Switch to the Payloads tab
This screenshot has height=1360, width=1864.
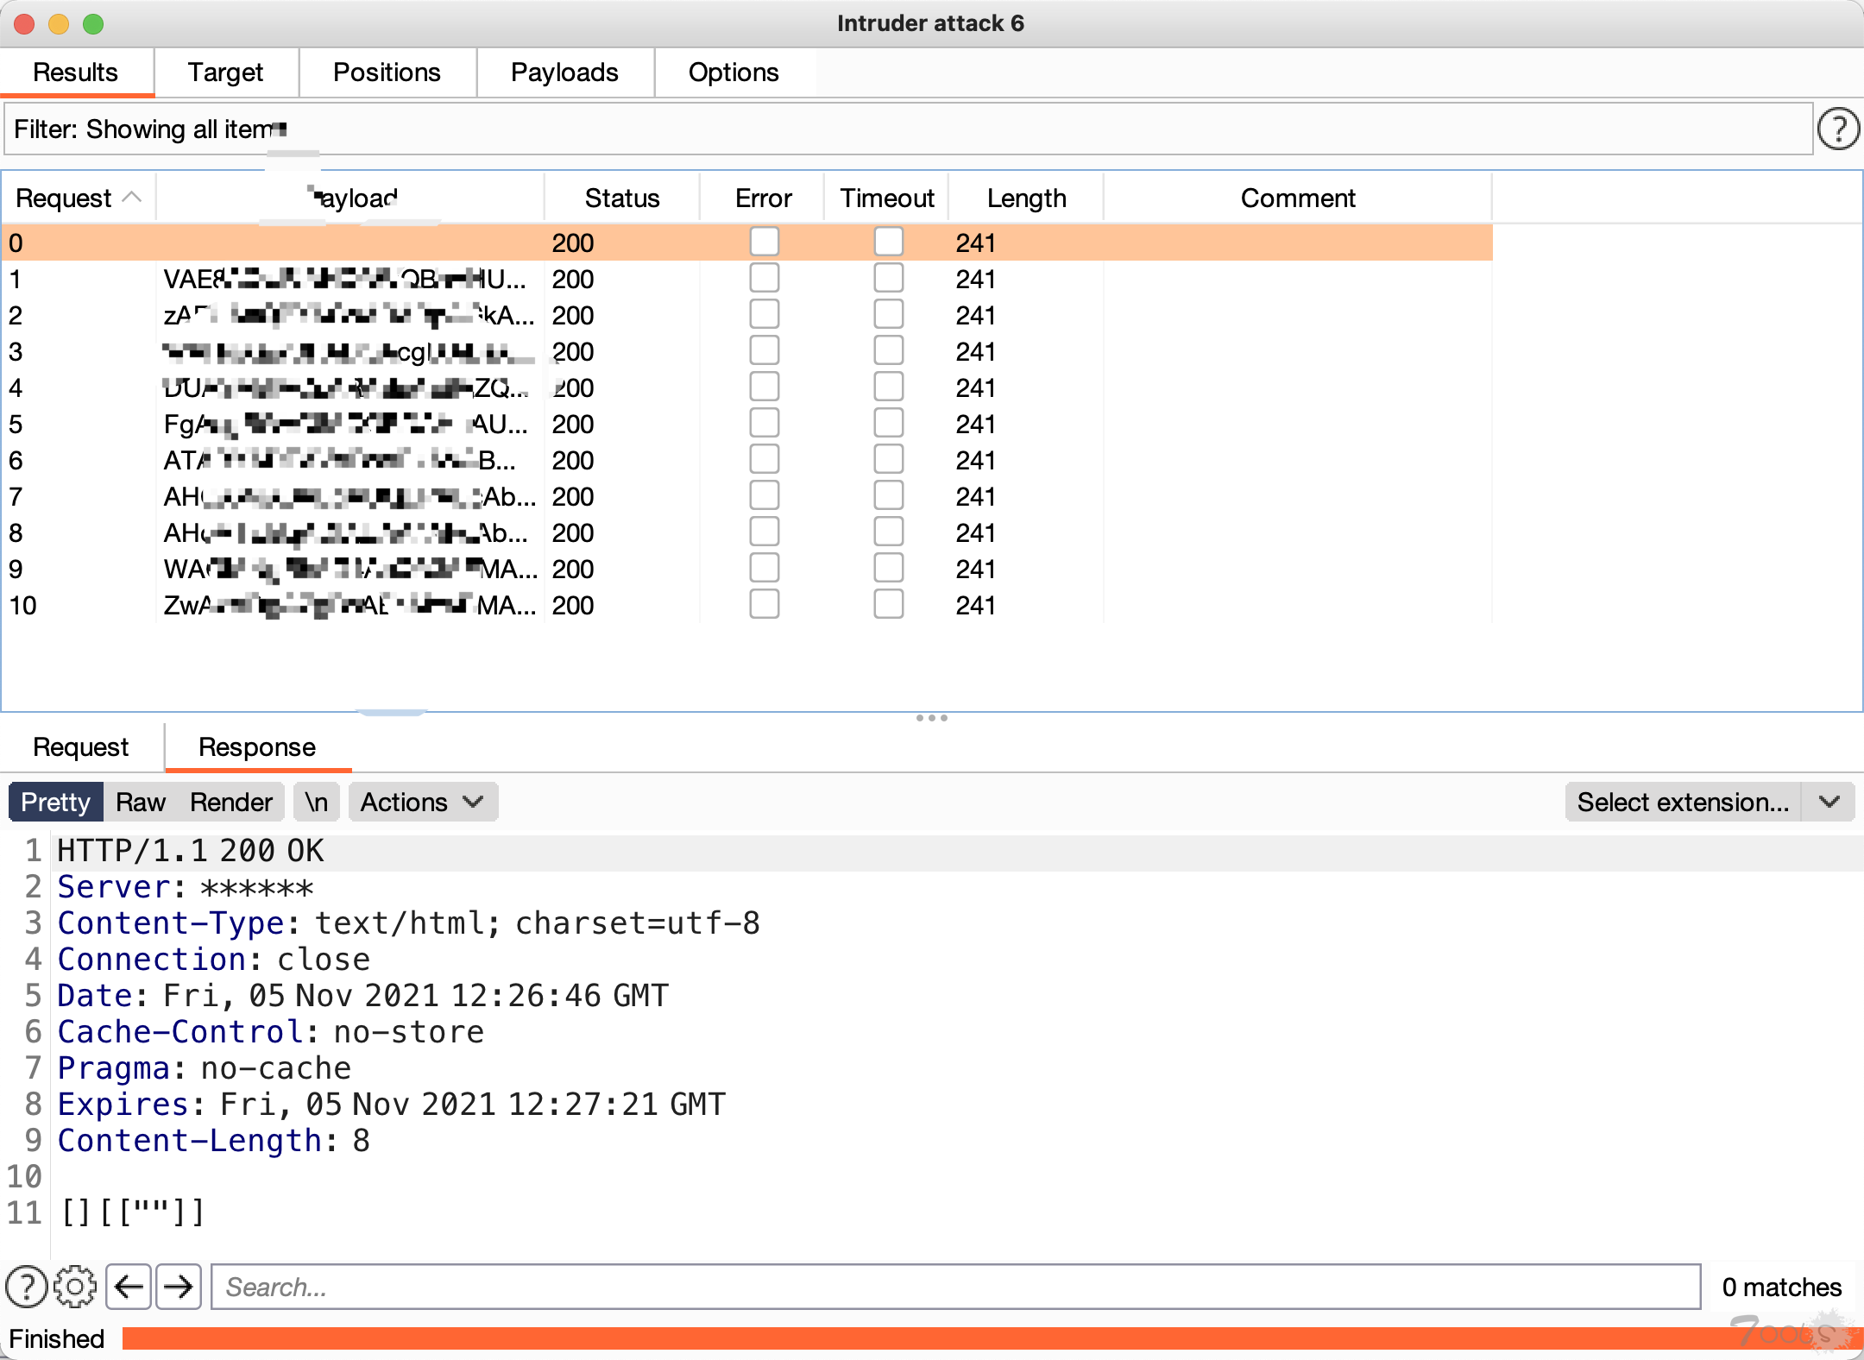pyautogui.click(x=564, y=72)
